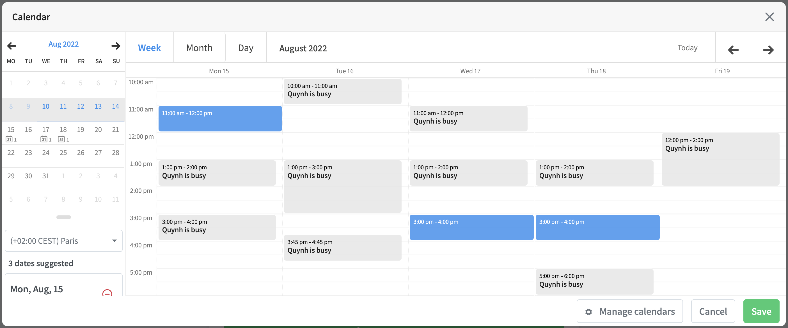Select the blue 3:00 pm Wednesday slot
The width and height of the screenshot is (788, 328).
471,227
